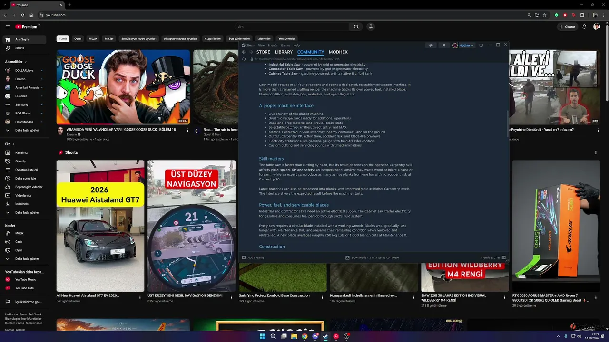This screenshot has height=342, width=609.
Task: Filter YouTube feed by Müzik chip
Action: pos(93,39)
